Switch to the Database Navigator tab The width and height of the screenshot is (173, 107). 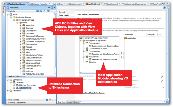[40, 4]
